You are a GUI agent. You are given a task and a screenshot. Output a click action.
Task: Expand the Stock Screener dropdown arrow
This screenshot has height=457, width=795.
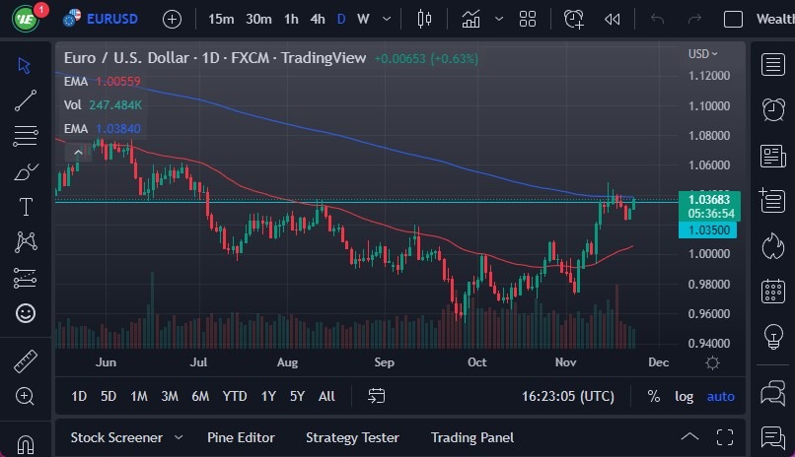click(x=179, y=437)
